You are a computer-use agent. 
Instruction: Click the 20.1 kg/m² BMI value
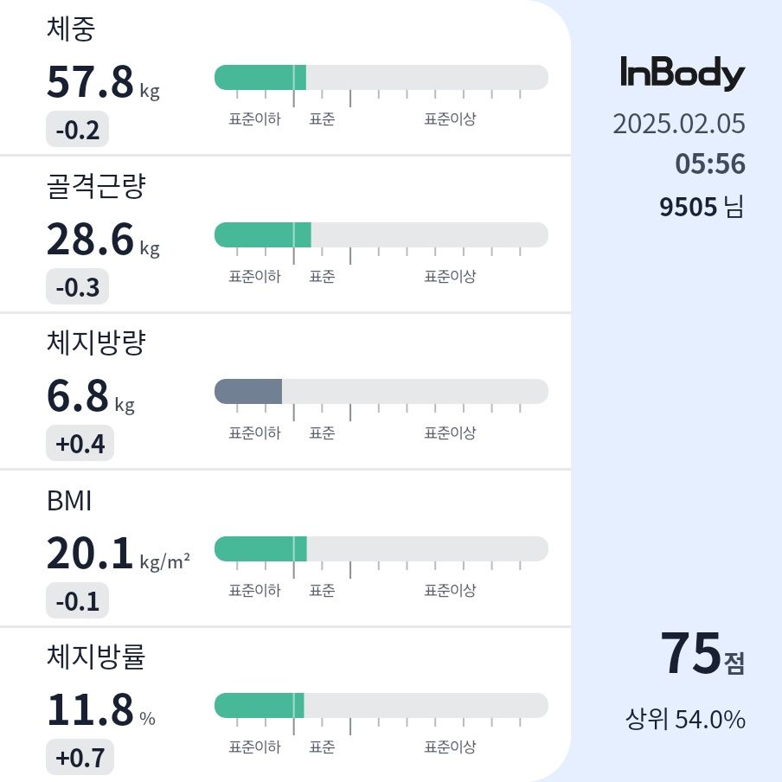point(119,554)
